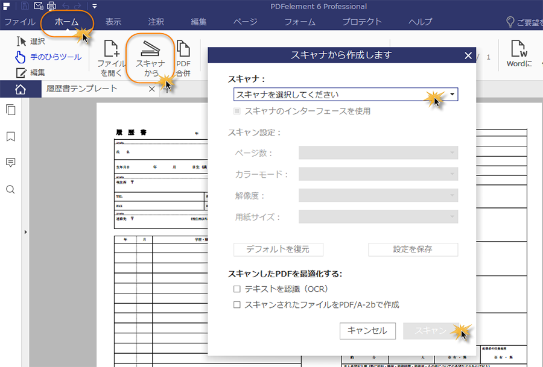Image resolution: width=543 pixels, height=367 pixels.
Task: Close the スキャナから作成します dialog
Action: click(468, 55)
